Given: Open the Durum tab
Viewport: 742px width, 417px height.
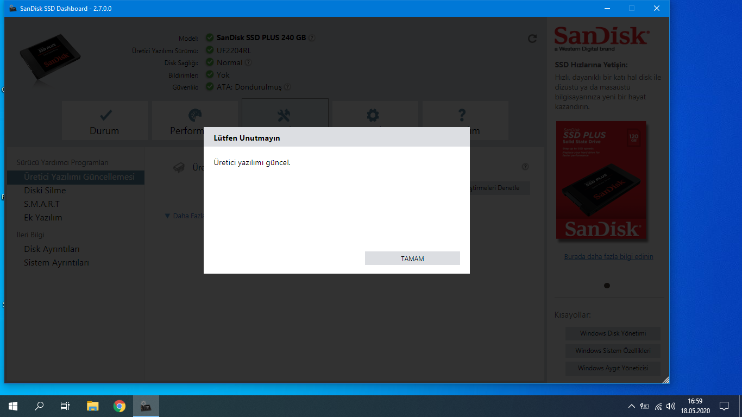Looking at the screenshot, I should pyautogui.click(x=104, y=121).
